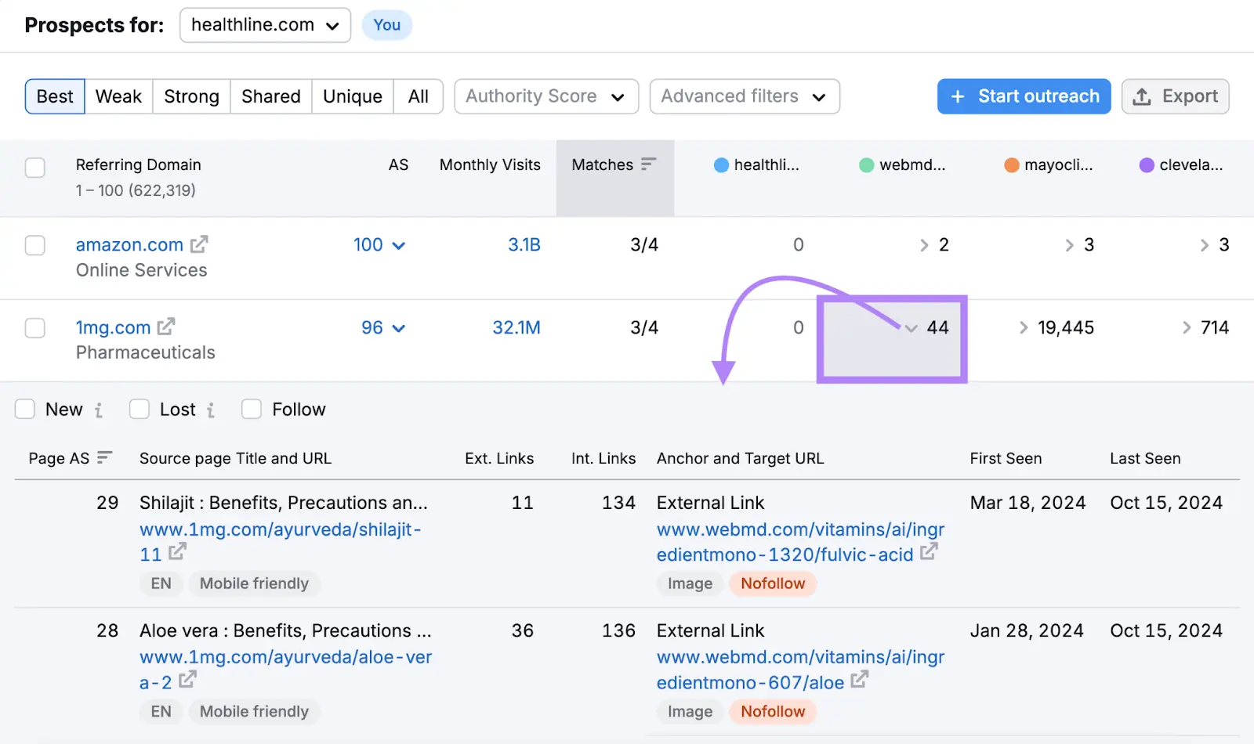Click the info icon next to Lost

point(212,409)
